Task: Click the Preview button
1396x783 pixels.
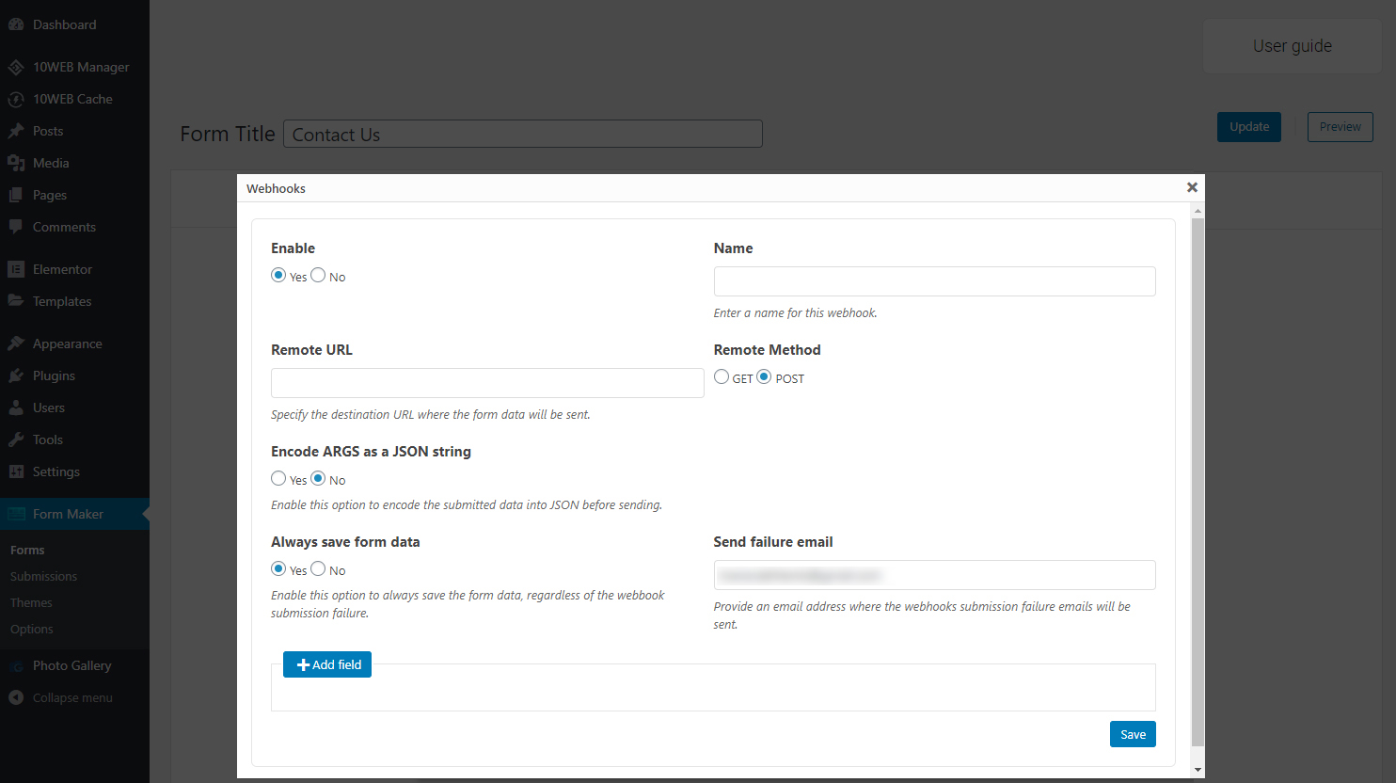Action: [x=1340, y=127]
